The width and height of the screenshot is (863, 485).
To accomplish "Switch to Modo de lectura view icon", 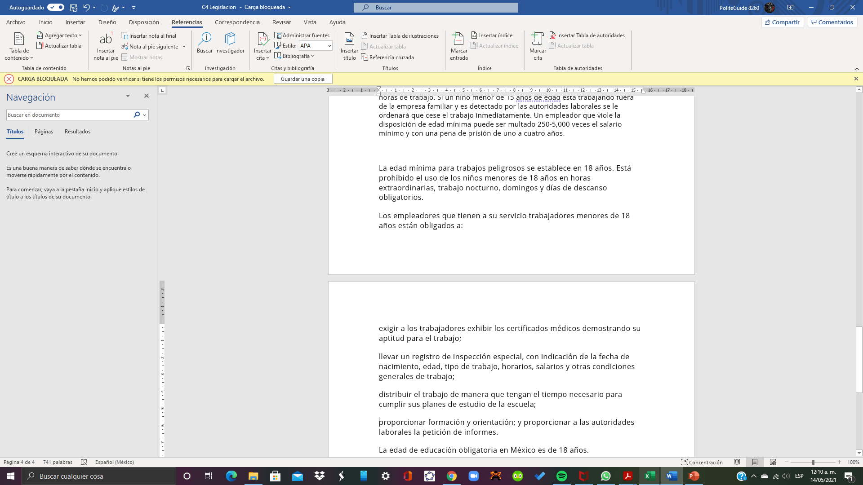I will click(737, 462).
